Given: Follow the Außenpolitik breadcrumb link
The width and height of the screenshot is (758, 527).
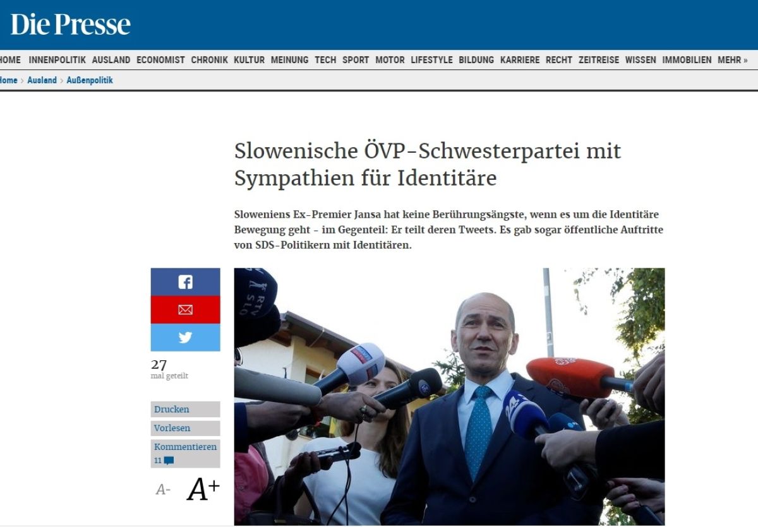Looking at the screenshot, I should (90, 80).
